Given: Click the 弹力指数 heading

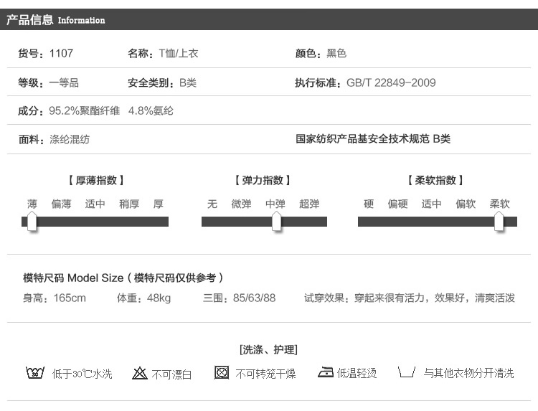Looking at the screenshot, I should point(263,181).
